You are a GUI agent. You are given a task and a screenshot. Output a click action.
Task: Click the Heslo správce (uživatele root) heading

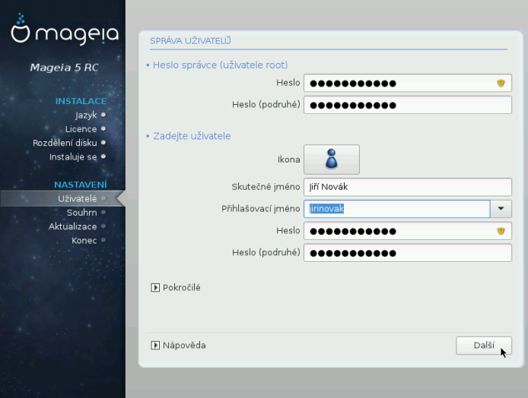tap(220, 65)
